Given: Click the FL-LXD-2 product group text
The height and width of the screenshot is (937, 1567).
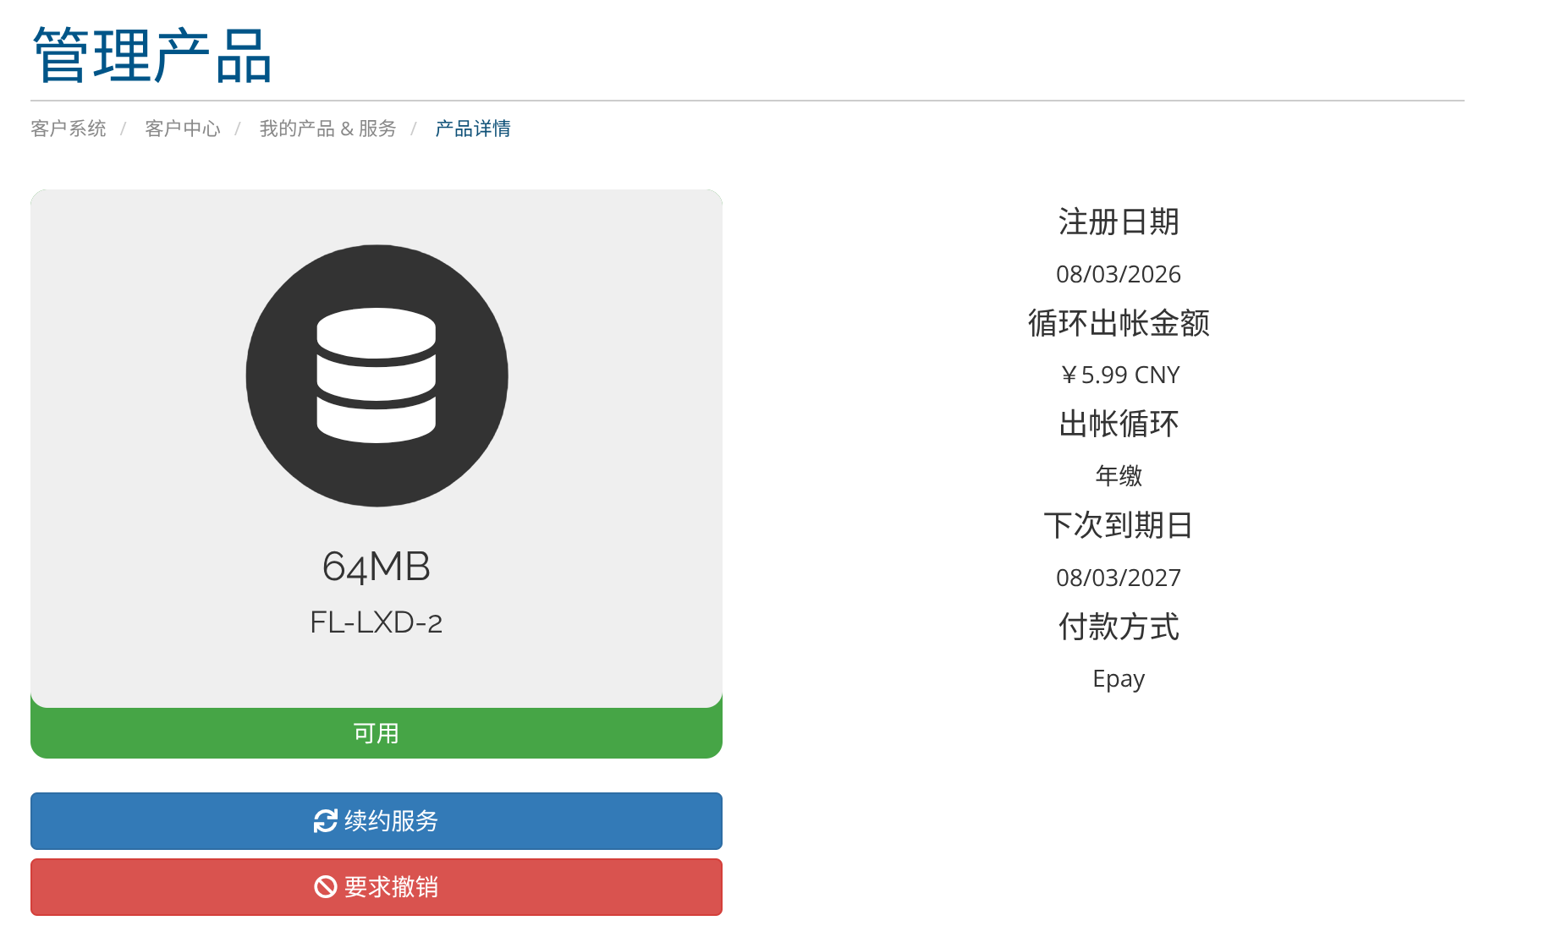Looking at the screenshot, I should coord(376,622).
